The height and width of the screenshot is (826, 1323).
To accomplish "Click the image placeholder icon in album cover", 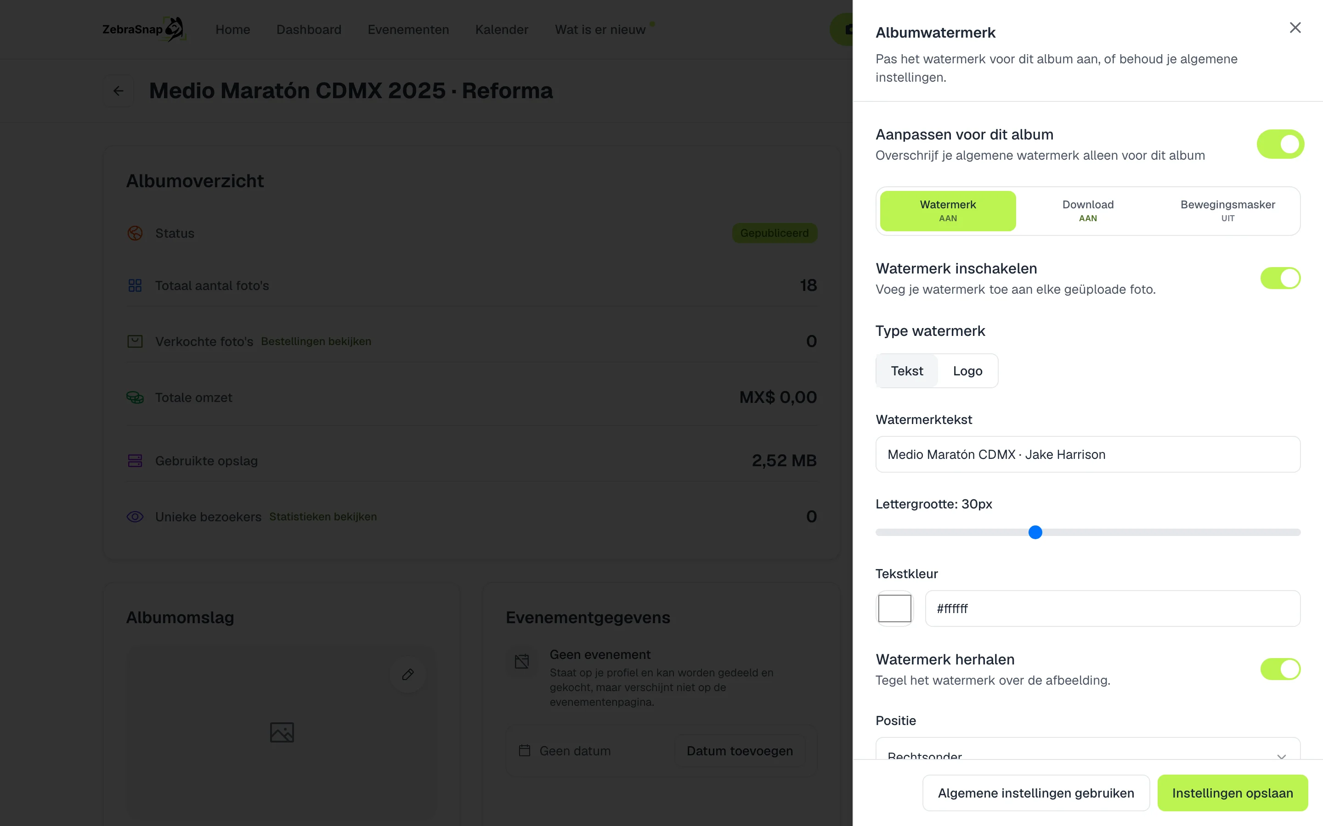I will (x=282, y=732).
